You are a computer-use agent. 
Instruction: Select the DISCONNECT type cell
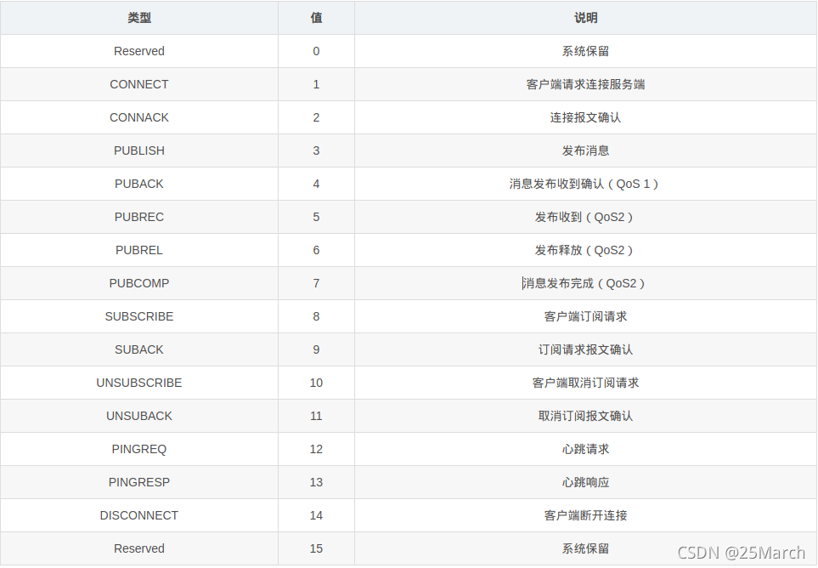click(x=139, y=515)
